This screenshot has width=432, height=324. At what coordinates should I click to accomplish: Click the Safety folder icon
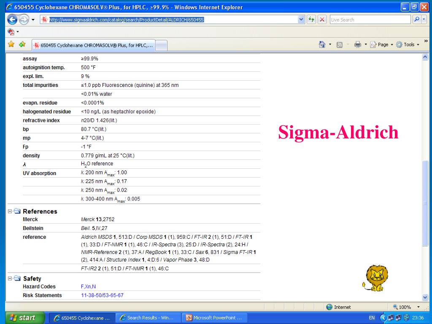[x=17, y=278]
